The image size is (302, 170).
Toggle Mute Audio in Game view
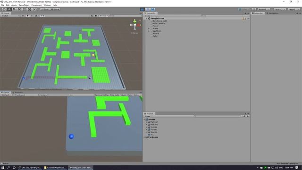114,95
